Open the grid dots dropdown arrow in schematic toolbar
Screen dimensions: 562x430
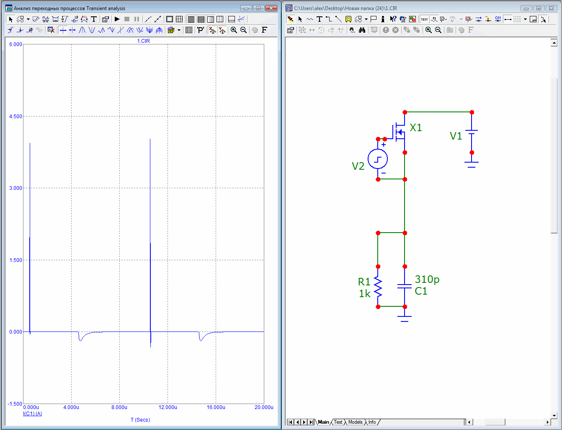525,19
